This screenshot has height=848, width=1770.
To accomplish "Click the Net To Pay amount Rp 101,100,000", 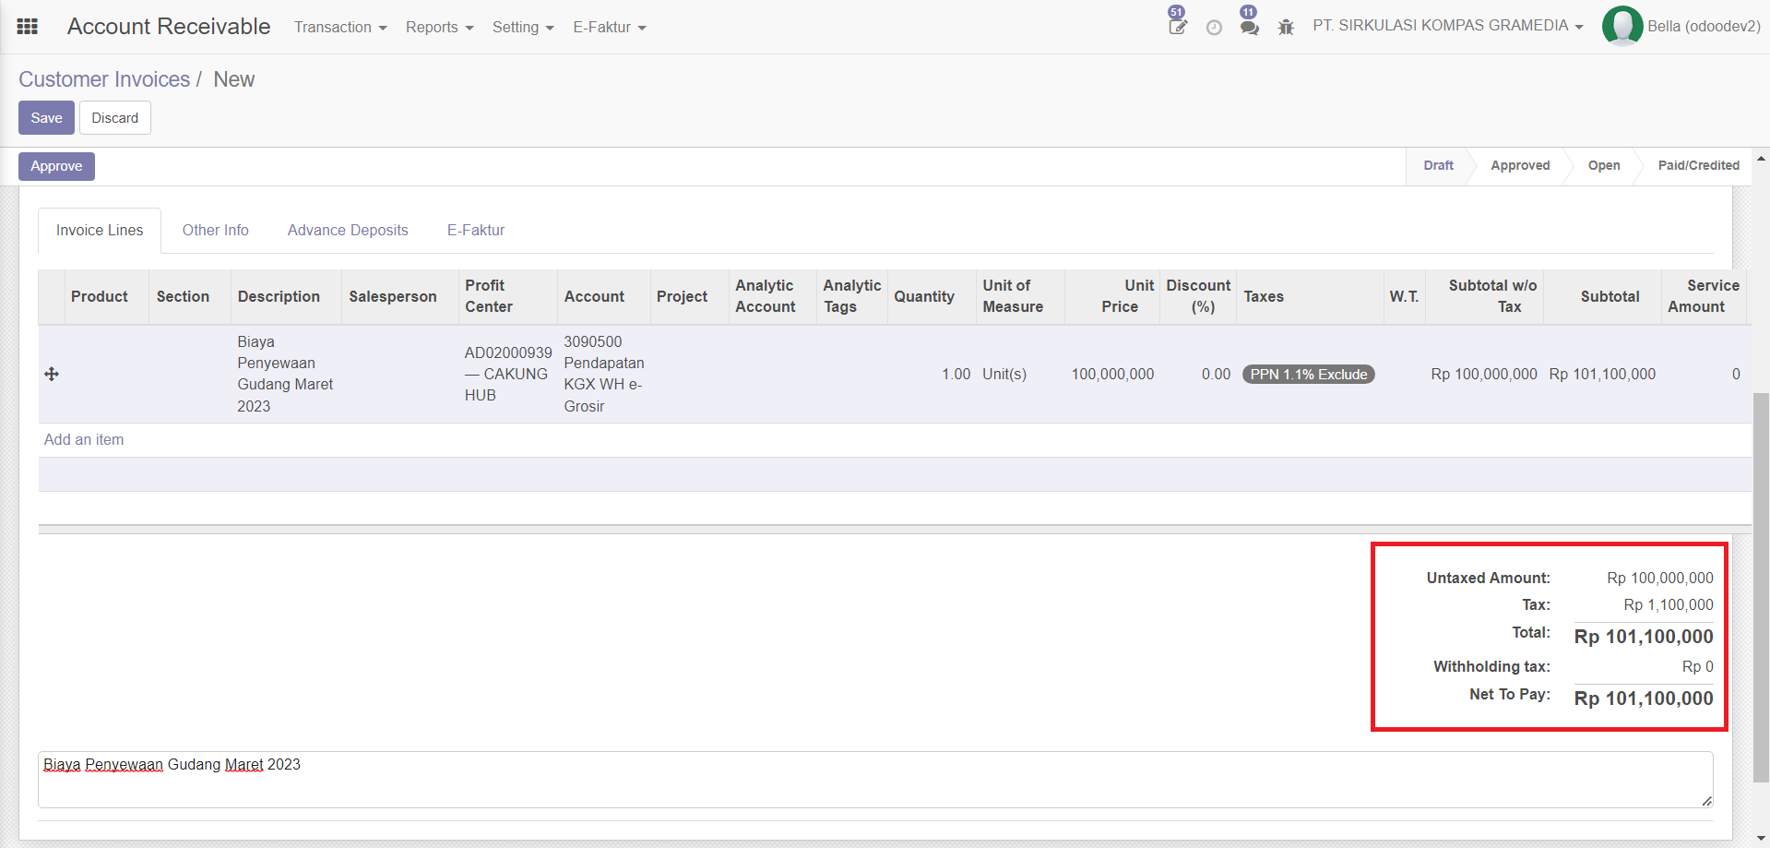I will pyautogui.click(x=1644, y=699).
